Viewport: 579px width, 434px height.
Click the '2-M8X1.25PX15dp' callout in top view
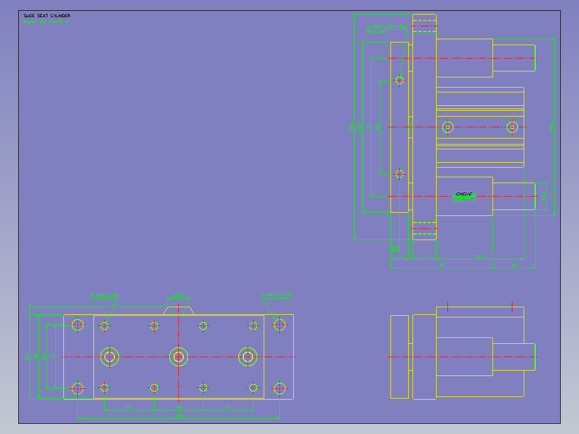click(387, 27)
